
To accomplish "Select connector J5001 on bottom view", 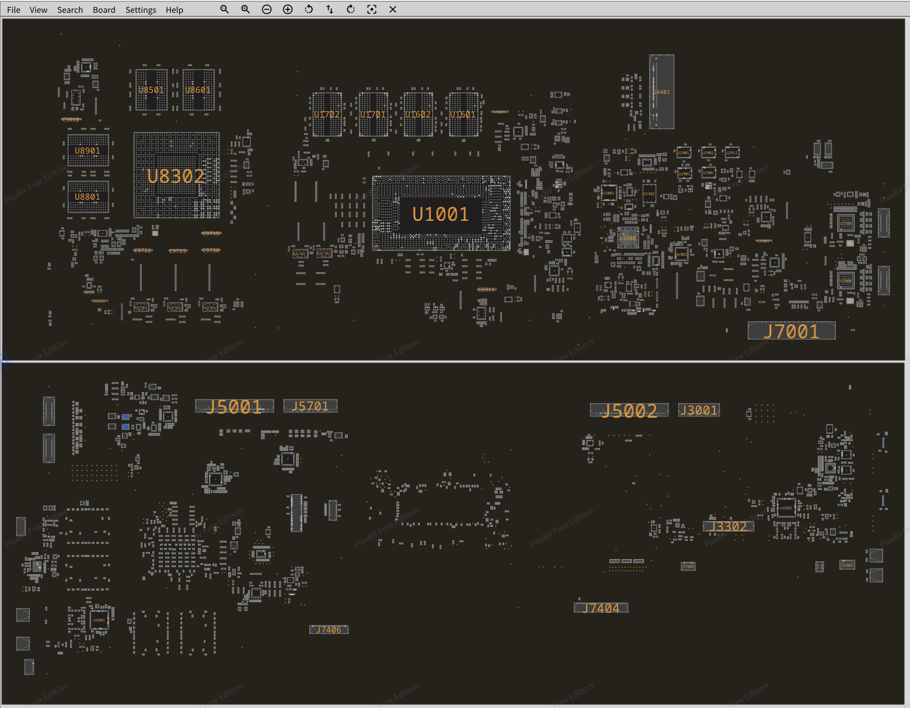I will pos(234,406).
